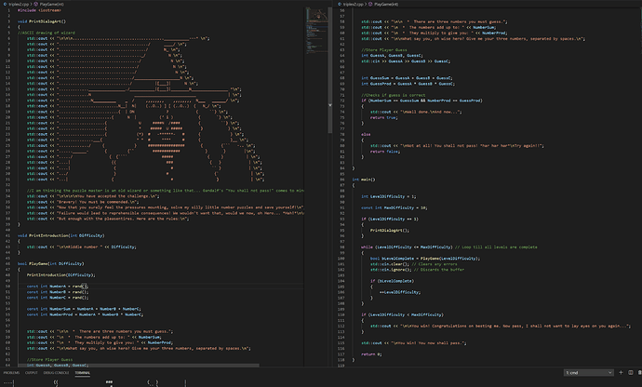Click the C++ file icon in right breadcrumb

(340, 4)
